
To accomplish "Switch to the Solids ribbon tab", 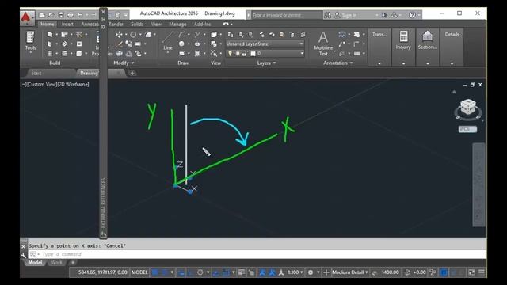I will point(137,25).
